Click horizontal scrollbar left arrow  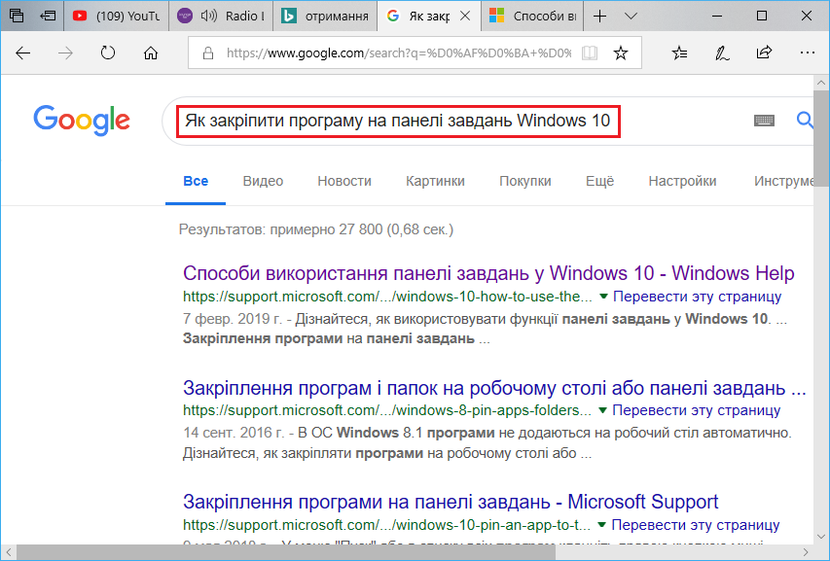point(9,552)
